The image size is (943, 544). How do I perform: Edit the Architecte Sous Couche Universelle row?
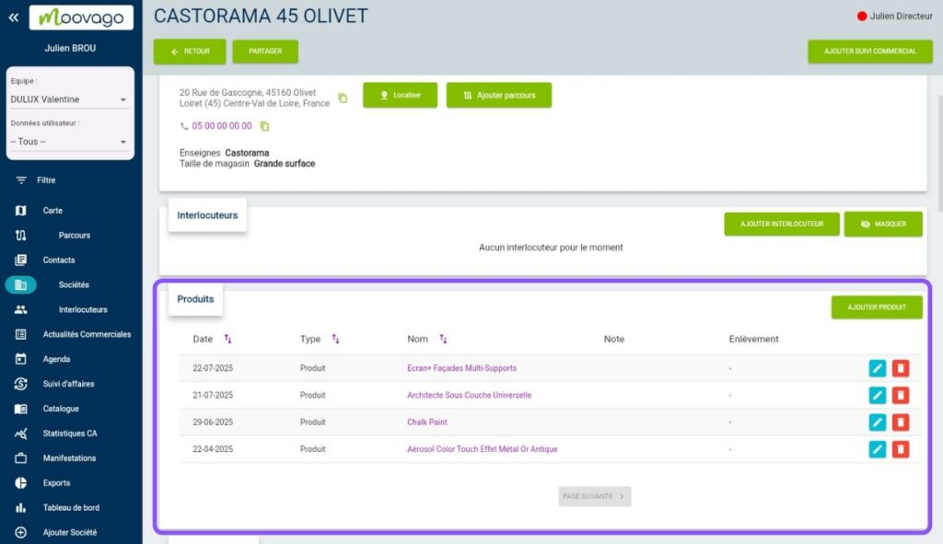(x=878, y=395)
